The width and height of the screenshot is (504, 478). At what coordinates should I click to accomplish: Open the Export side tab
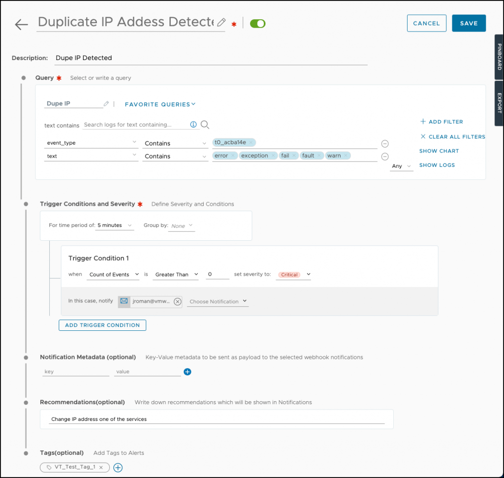(x=499, y=102)
